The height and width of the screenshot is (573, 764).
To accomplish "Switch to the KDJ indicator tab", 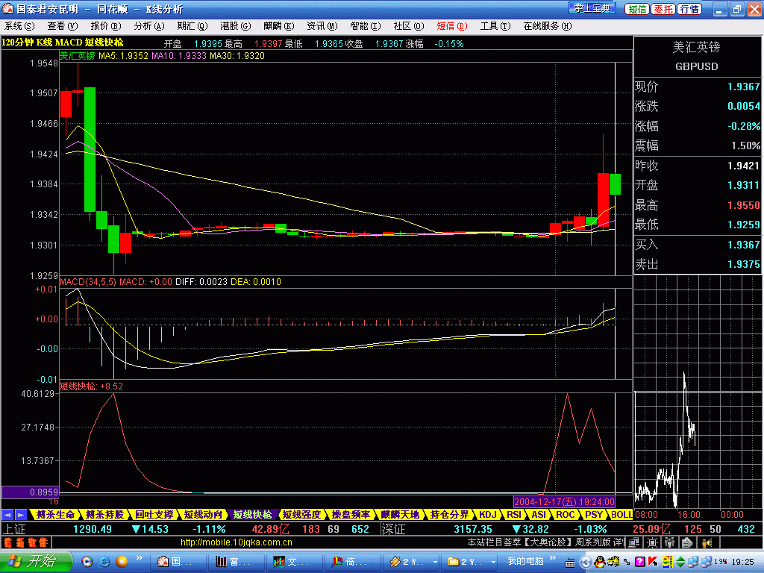I will (x=487, y=514).
